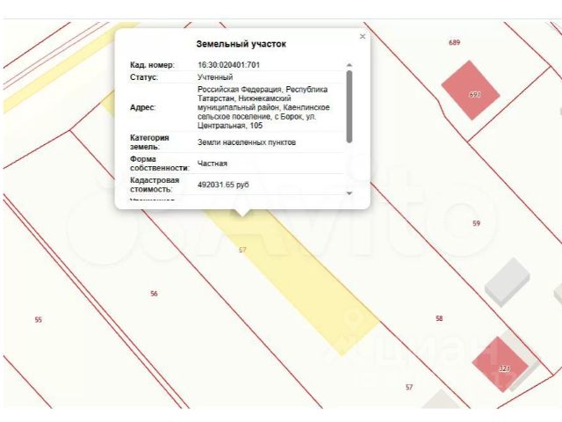This screenshot has width=562, height=422.
Task: Select land parcel labeled 56
Action: click(x=154, y=294)
